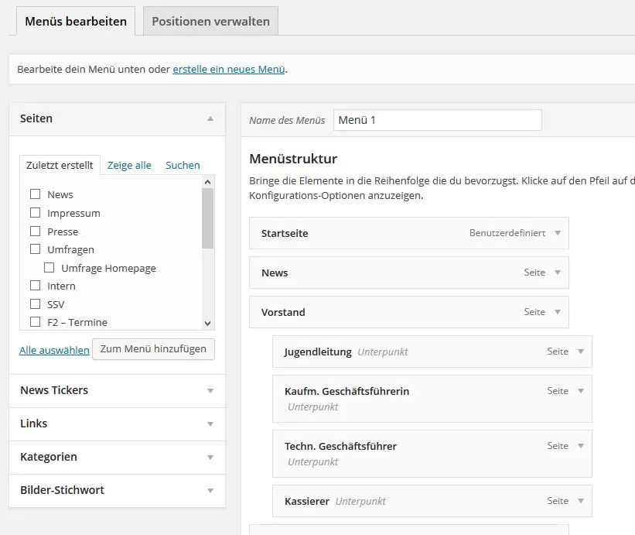Expand the News Tickers section
The height and width of the screenshot is (535, 635).
[x=117, y=390]
